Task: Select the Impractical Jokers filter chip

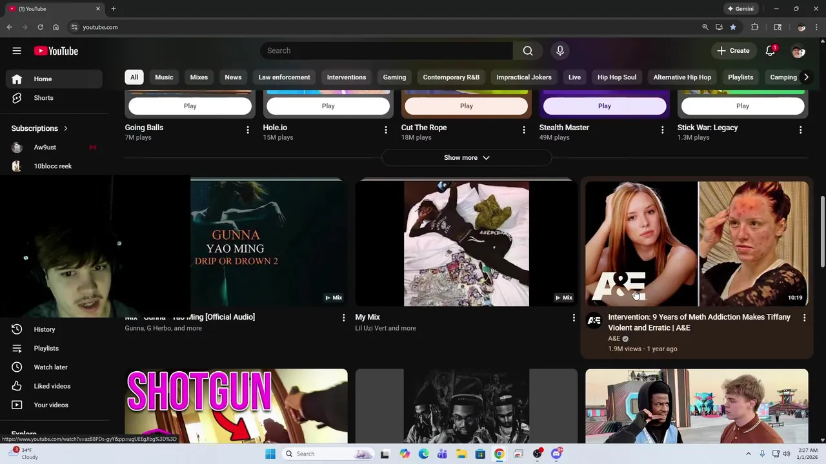Action: coord(524,77)
